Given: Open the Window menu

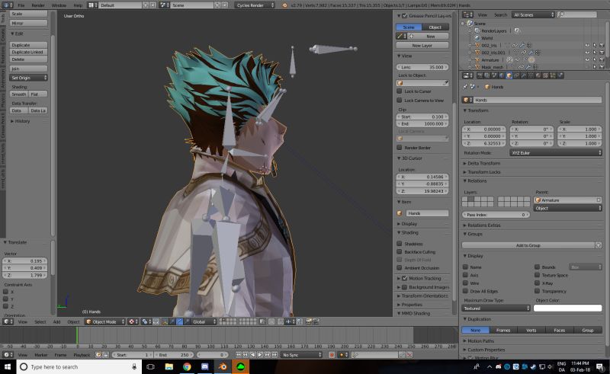Looking at the screenshot, I should (x=59, y=5).
